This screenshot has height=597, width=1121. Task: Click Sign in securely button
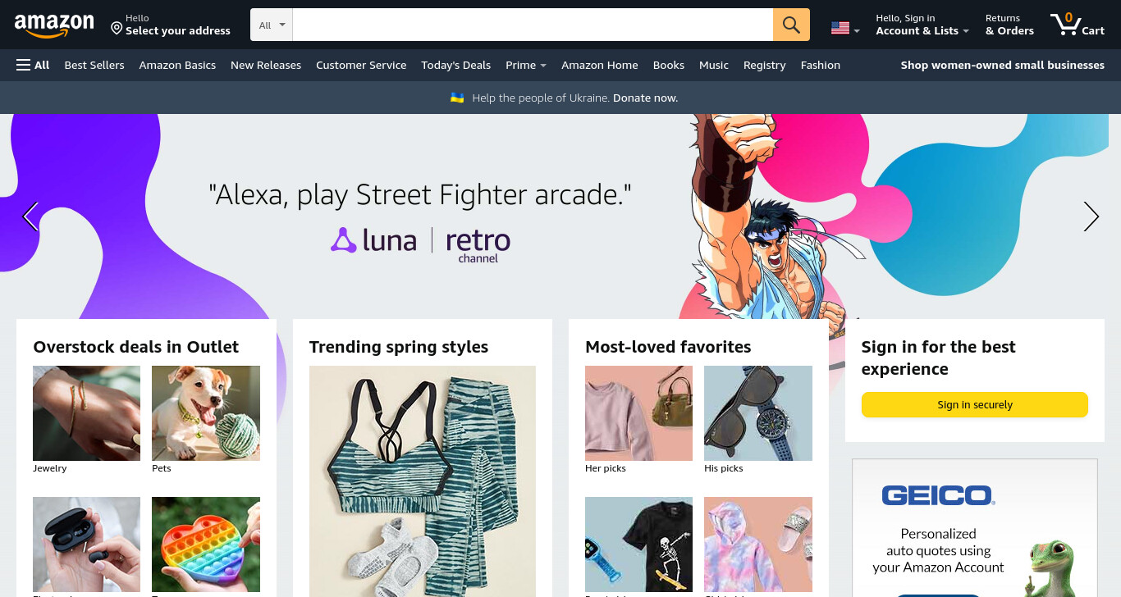click(x=974, y=404)
